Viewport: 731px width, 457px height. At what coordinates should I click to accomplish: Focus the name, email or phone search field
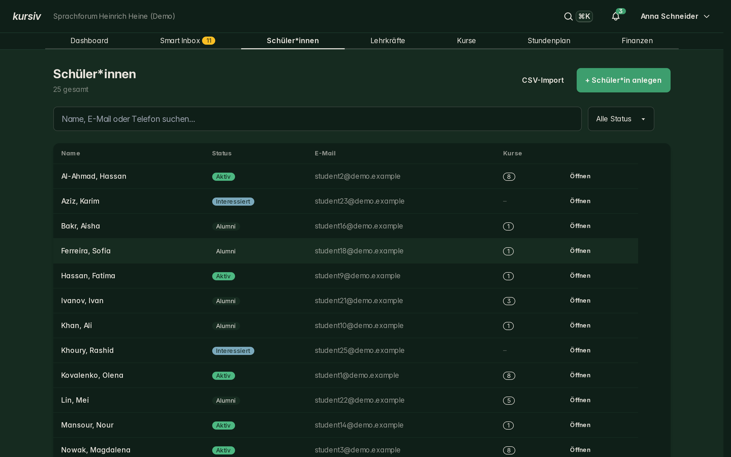click(317, 119)
